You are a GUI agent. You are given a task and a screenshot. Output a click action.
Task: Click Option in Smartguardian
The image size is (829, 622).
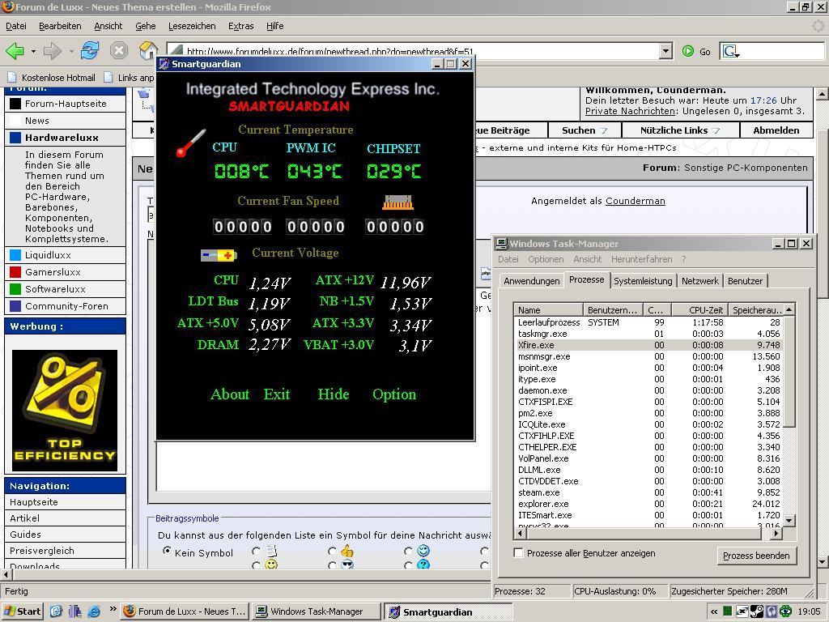tap(394, 394)
